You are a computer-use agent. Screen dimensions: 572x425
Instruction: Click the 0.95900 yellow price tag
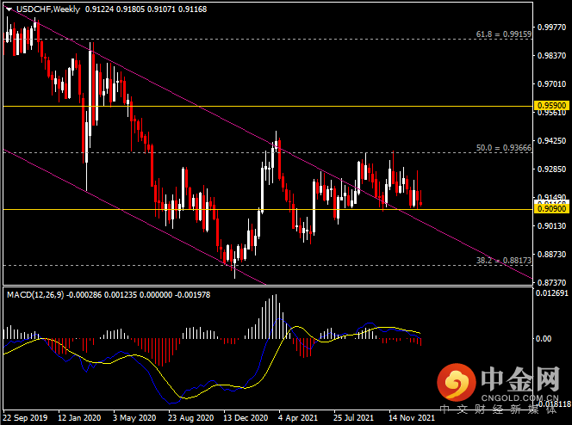pos(552,106)
